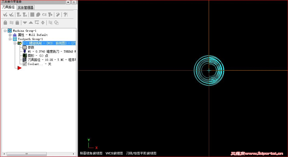Image resolution: width=288 pixels, height=157 pixels.
Task: Open 参数 parameters folder
Action: tap(31, 48)
